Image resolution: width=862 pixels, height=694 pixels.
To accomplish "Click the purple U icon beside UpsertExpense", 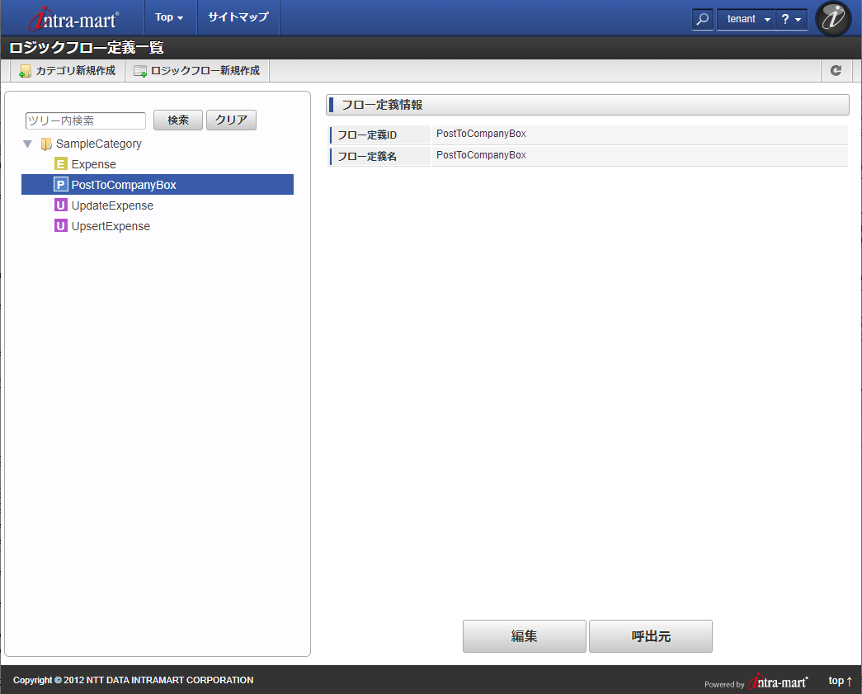I will [x=60, y=225].
